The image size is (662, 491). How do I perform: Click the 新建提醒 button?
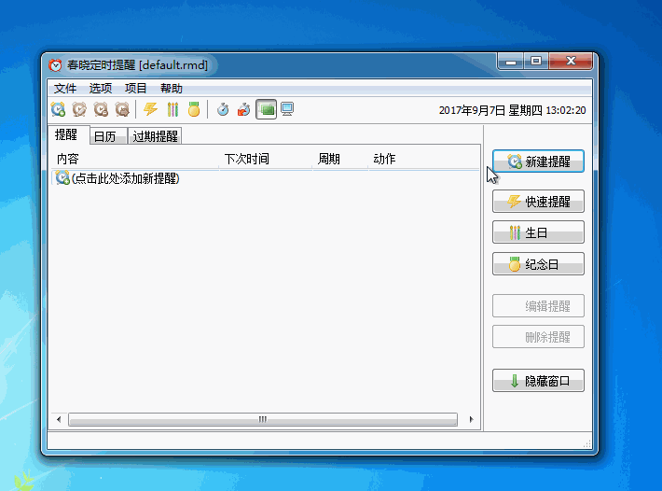coord(538,161)
